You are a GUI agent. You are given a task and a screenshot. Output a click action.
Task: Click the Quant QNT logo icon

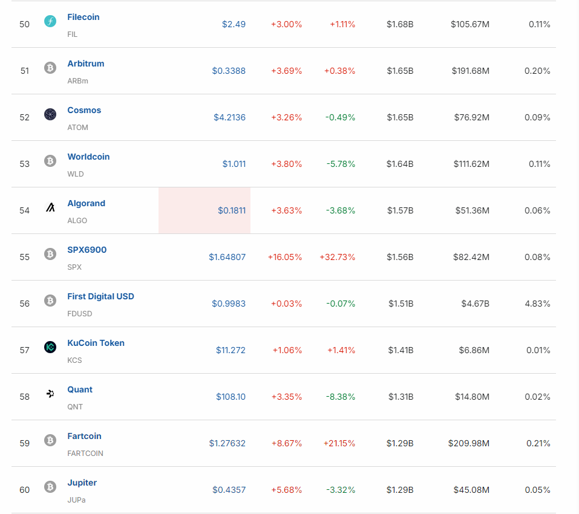point(50,394)
